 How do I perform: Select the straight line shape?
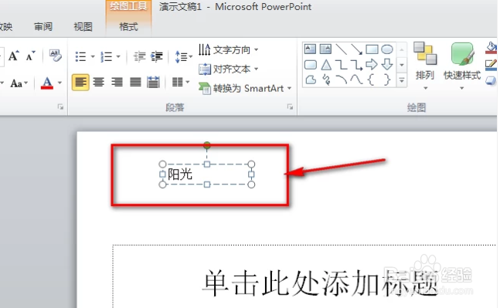point(342,49)
